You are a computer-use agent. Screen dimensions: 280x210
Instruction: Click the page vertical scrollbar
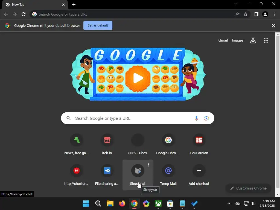[x=278, y=112]
